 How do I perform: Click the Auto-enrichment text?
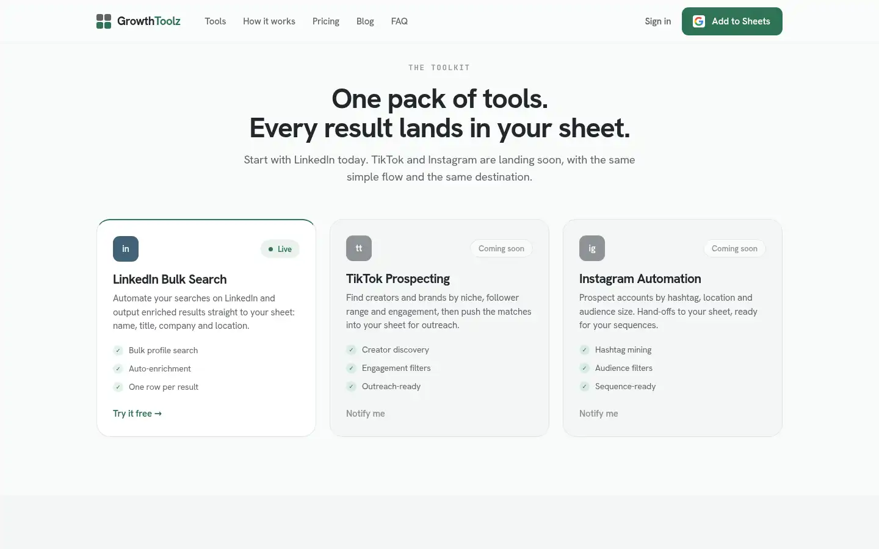click(x=160, y=368)
